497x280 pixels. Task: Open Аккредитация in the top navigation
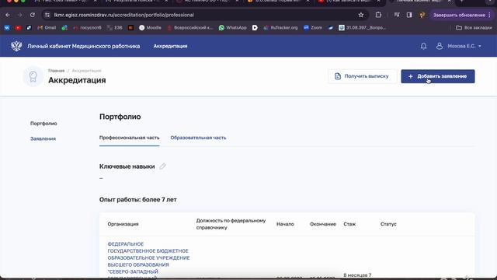(x=170, y=47)
